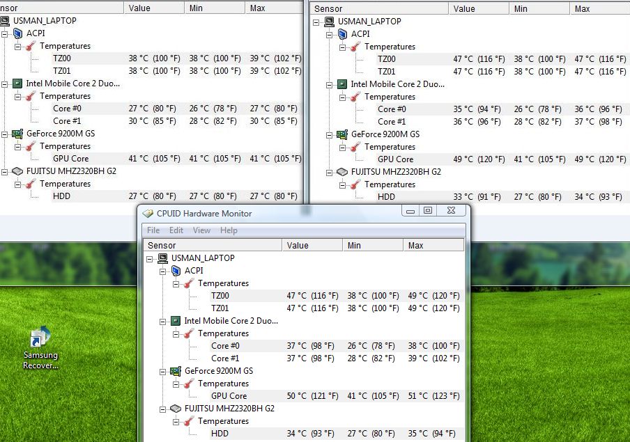The width and height of the screenshot is (630, 442).
Task: Click the GeForce graphics card icon in right window
Action: (x=342, y=134)
